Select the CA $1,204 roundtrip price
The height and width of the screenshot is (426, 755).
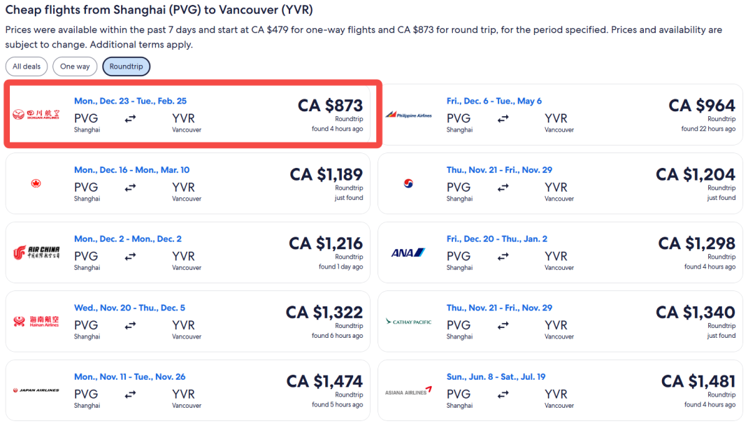tap(695, 174)
